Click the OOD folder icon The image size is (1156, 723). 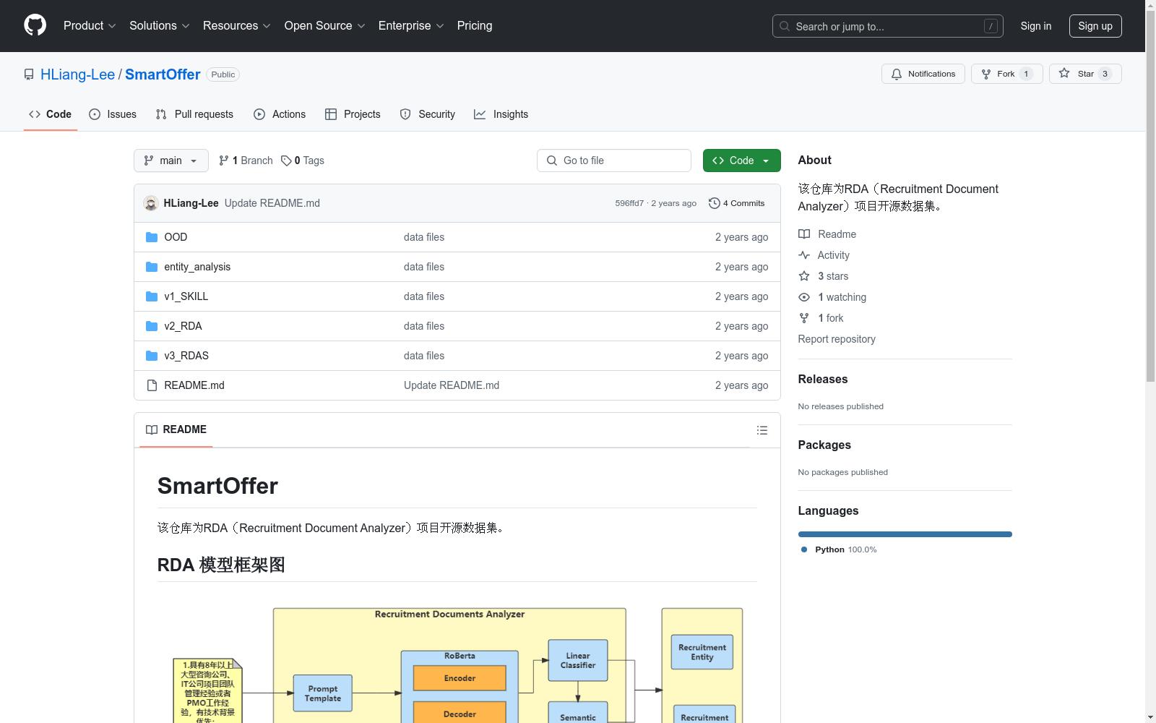152,237
